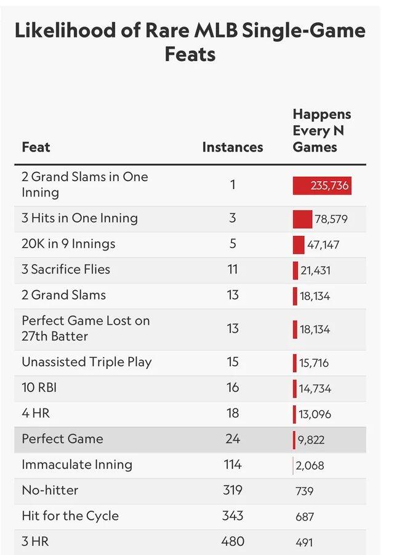Click the "Feat" column header
394x555 pixels.
tap(36, 147)
